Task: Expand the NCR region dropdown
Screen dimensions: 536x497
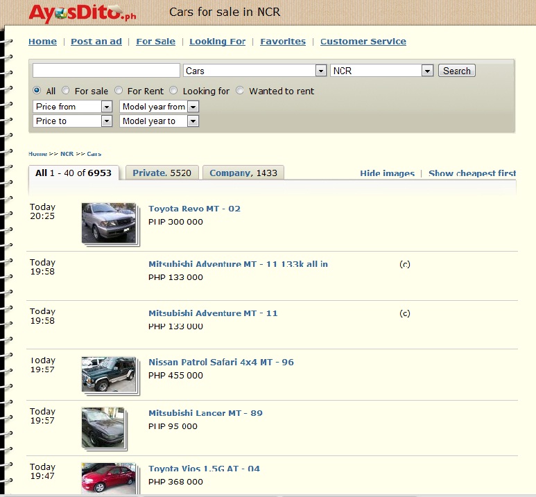Action: coord(381,71)
